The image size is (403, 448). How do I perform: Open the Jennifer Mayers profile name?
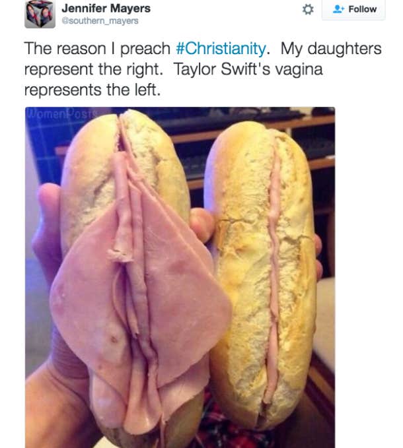(106, 9)
